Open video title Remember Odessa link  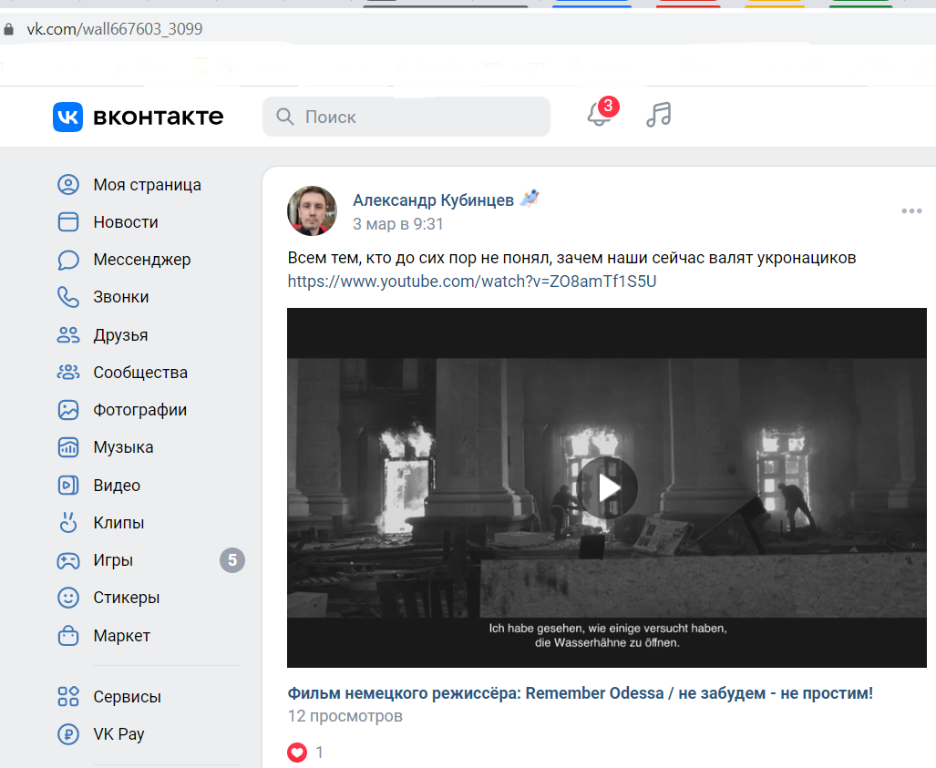580,693
